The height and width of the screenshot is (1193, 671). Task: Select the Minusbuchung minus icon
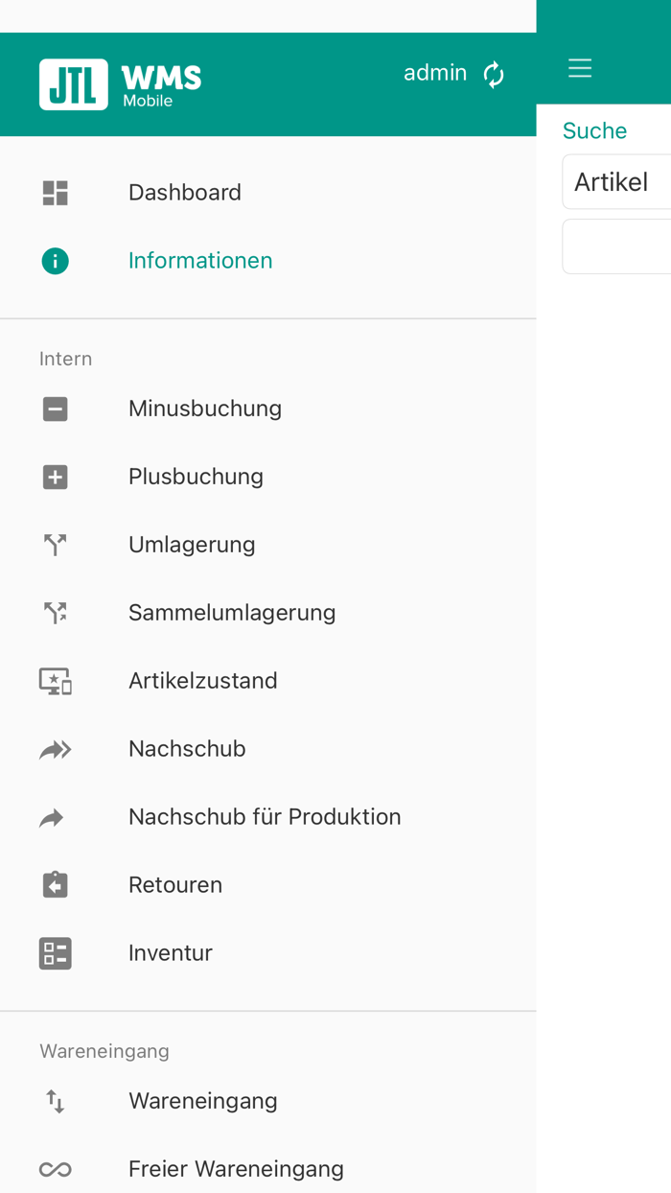point(55,408)
